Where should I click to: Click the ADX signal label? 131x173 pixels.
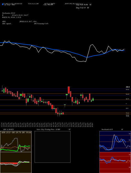(7, 24)
